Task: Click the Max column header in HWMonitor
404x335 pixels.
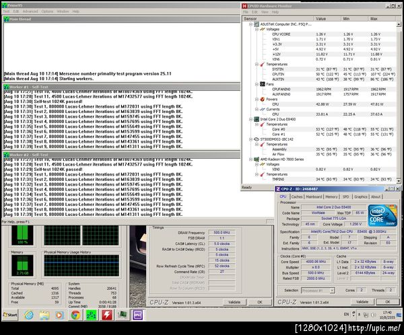Action: pos(382,19)
